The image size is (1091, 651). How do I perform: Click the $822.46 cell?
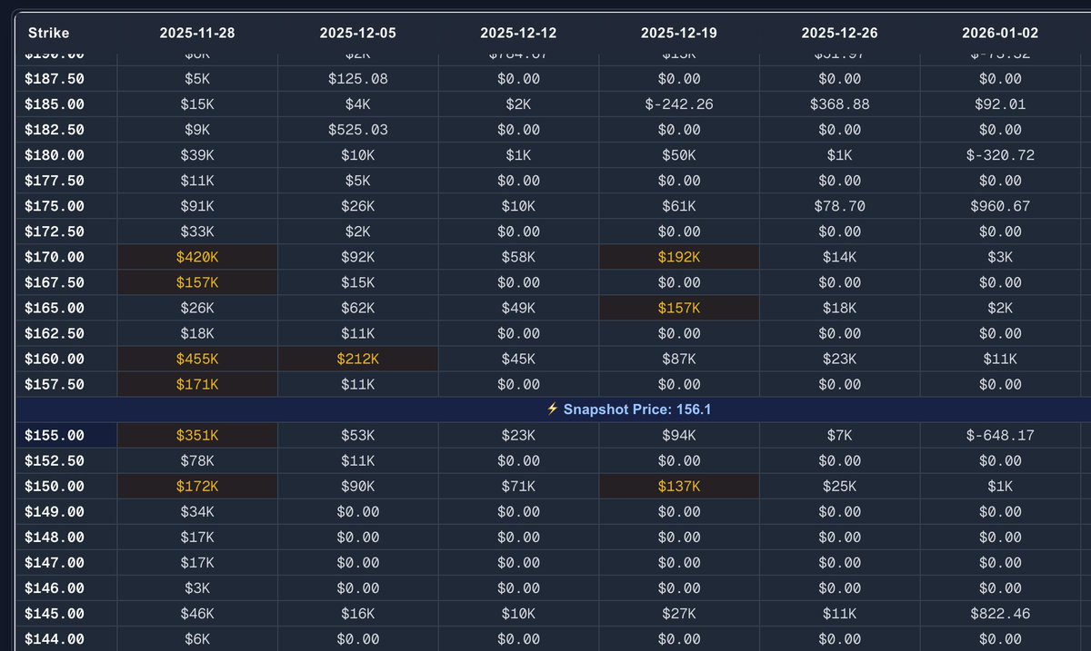1000,613
